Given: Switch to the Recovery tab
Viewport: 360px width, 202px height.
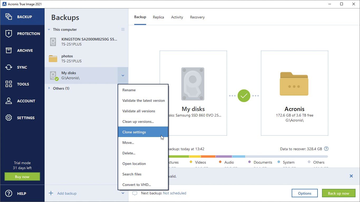Looking at the screenshot, I should 197,17.
